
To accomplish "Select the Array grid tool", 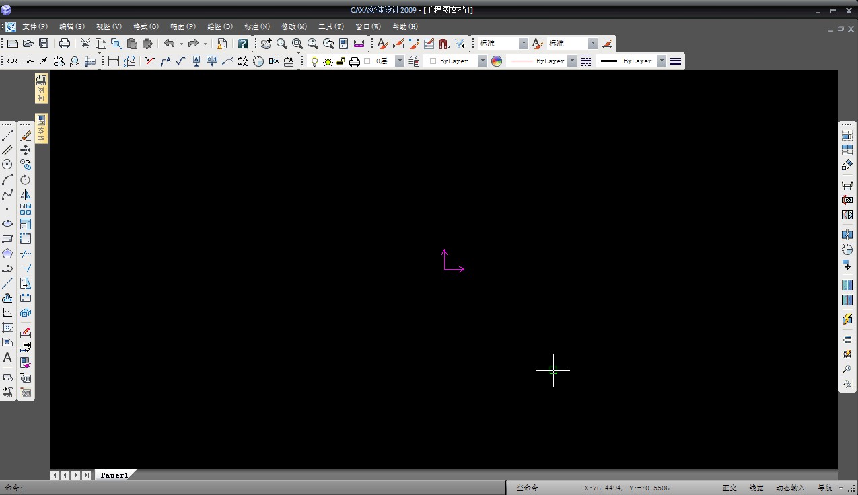I will pos(26,209).
